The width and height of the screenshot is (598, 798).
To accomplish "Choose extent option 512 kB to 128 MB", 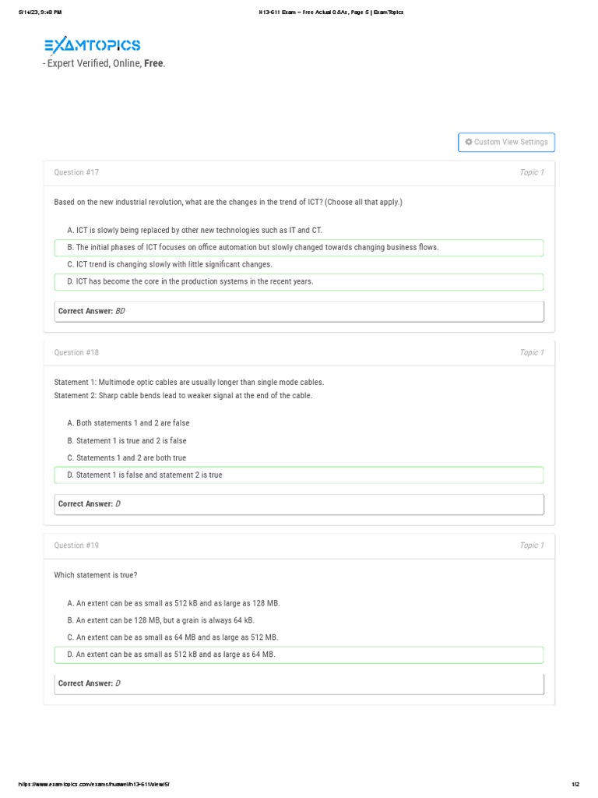I will coord(174,603).
